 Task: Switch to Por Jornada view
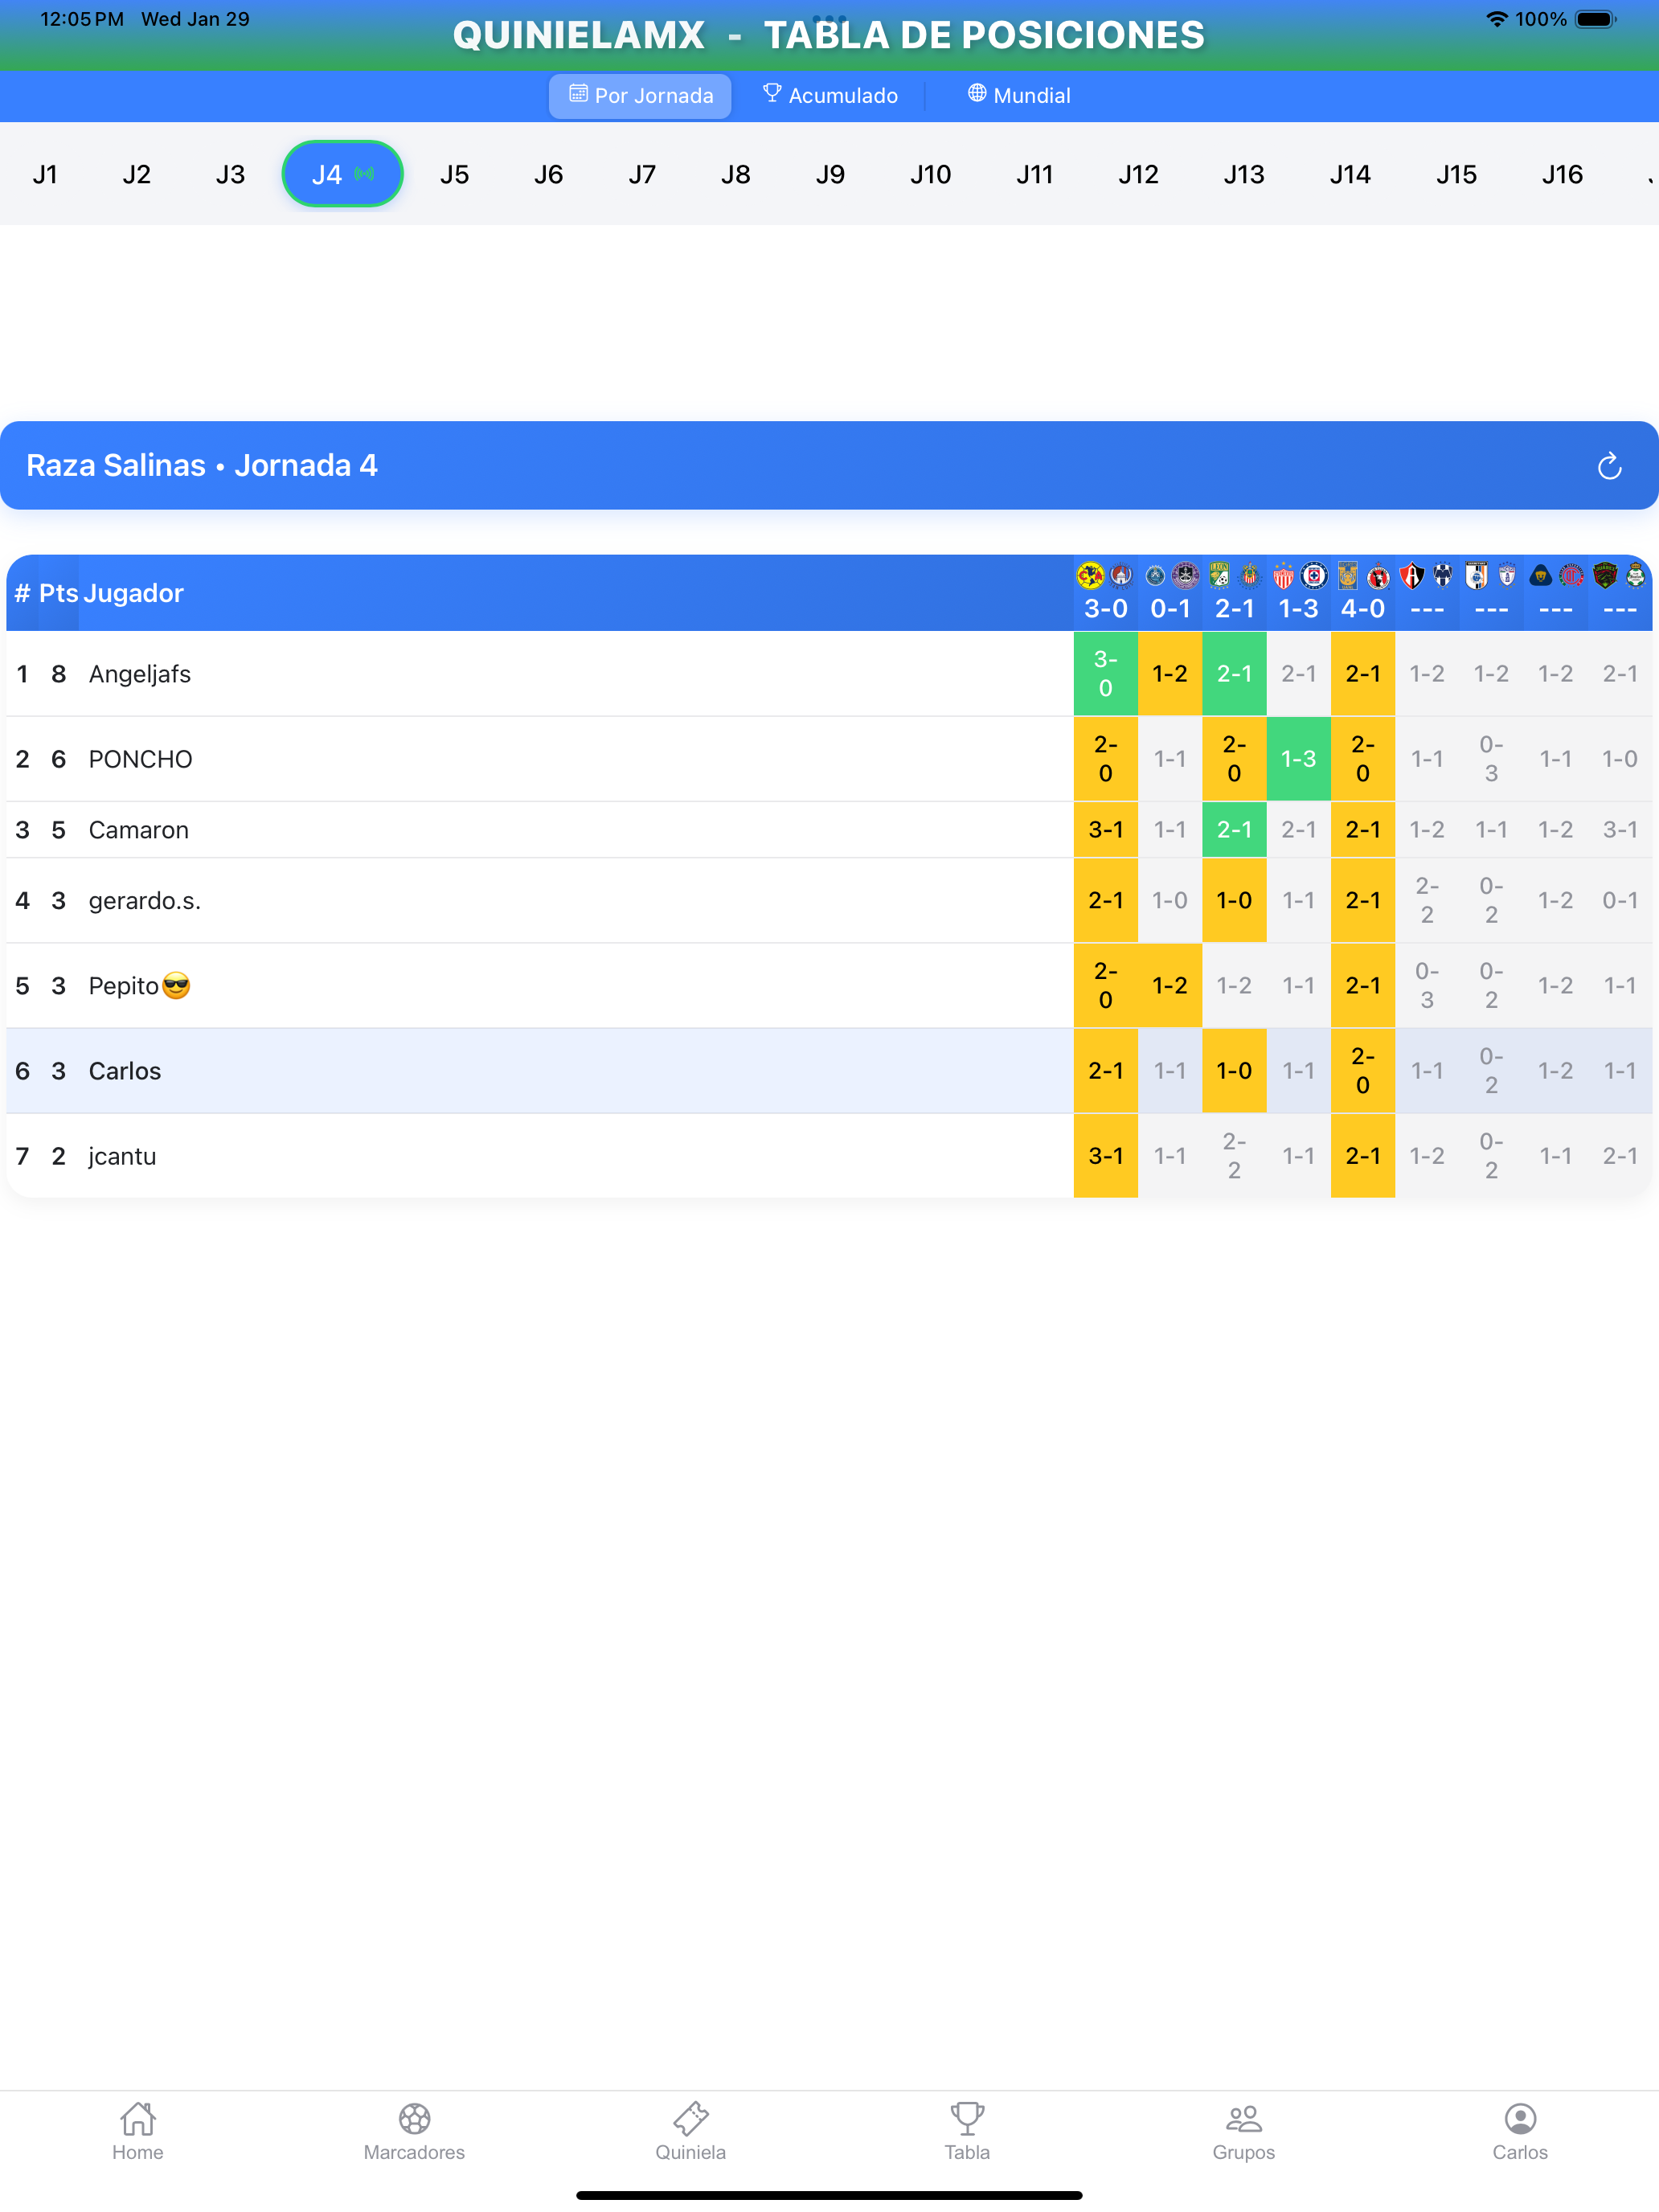(x=640, y=96)
